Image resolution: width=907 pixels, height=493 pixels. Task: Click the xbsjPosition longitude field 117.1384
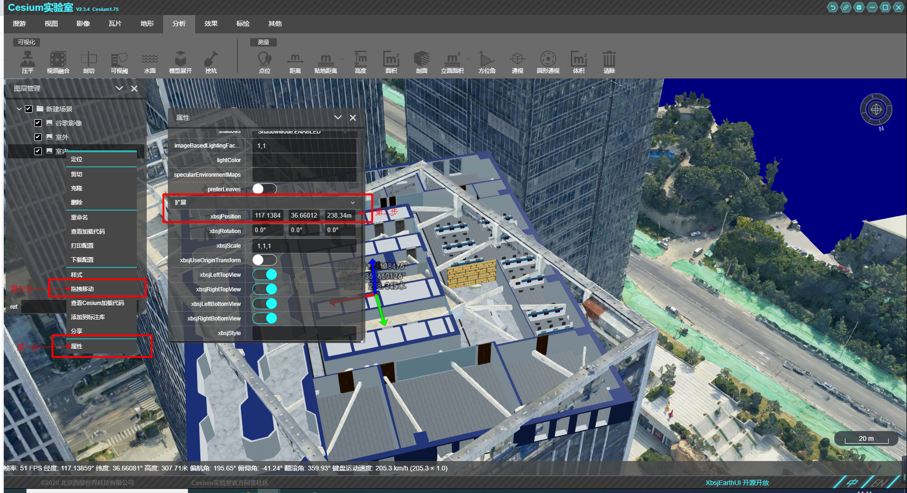click(x=268, y=215)
